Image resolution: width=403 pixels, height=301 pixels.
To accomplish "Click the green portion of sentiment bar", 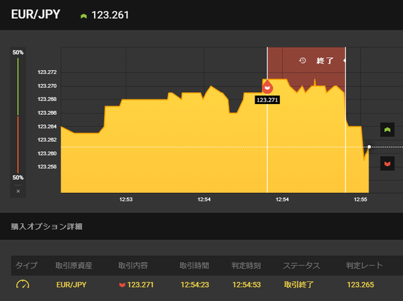I will pyautogui.click(x=18, y=87).
